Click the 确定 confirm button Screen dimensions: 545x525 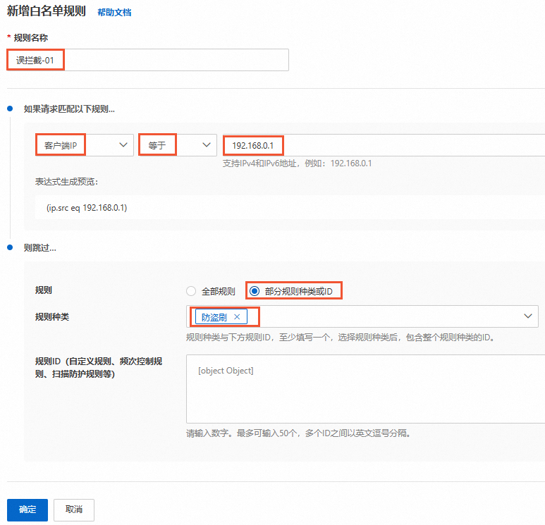pos(27,509)
